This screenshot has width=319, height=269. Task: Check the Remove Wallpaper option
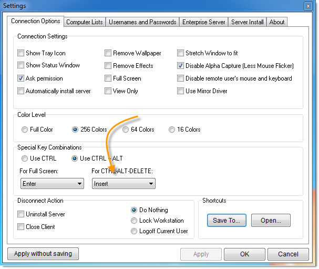(x=108, y=53)
